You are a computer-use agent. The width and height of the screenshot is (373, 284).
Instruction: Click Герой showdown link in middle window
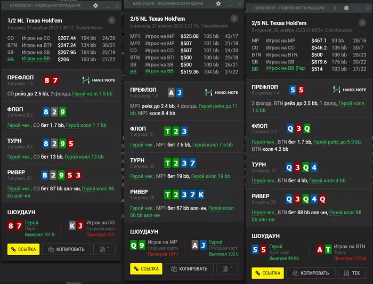point(216,242)
